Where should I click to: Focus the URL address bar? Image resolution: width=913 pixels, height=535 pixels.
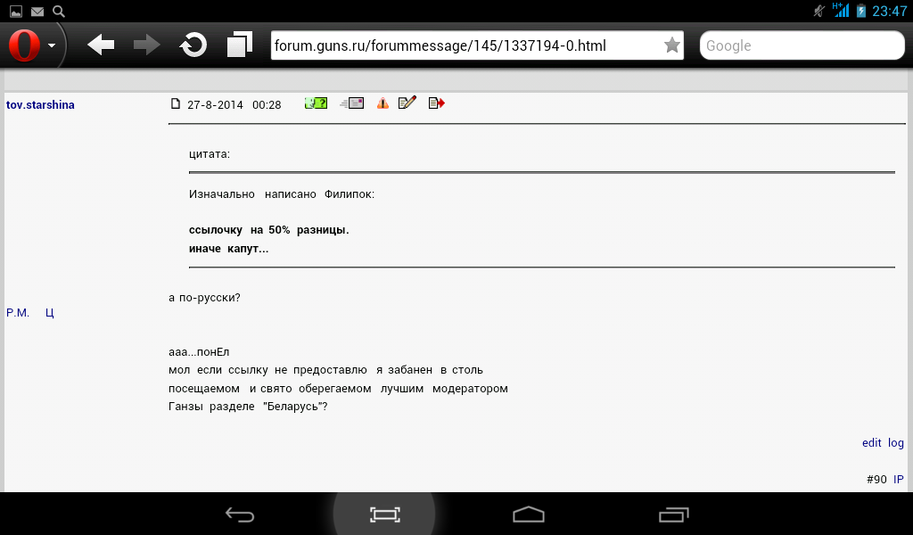(x=464, y=45)
